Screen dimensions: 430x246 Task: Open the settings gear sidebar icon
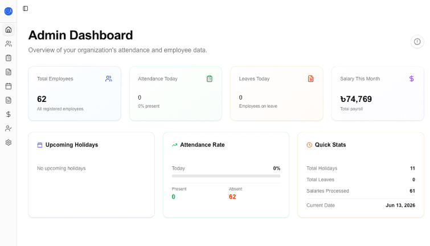tap(9, 142)
